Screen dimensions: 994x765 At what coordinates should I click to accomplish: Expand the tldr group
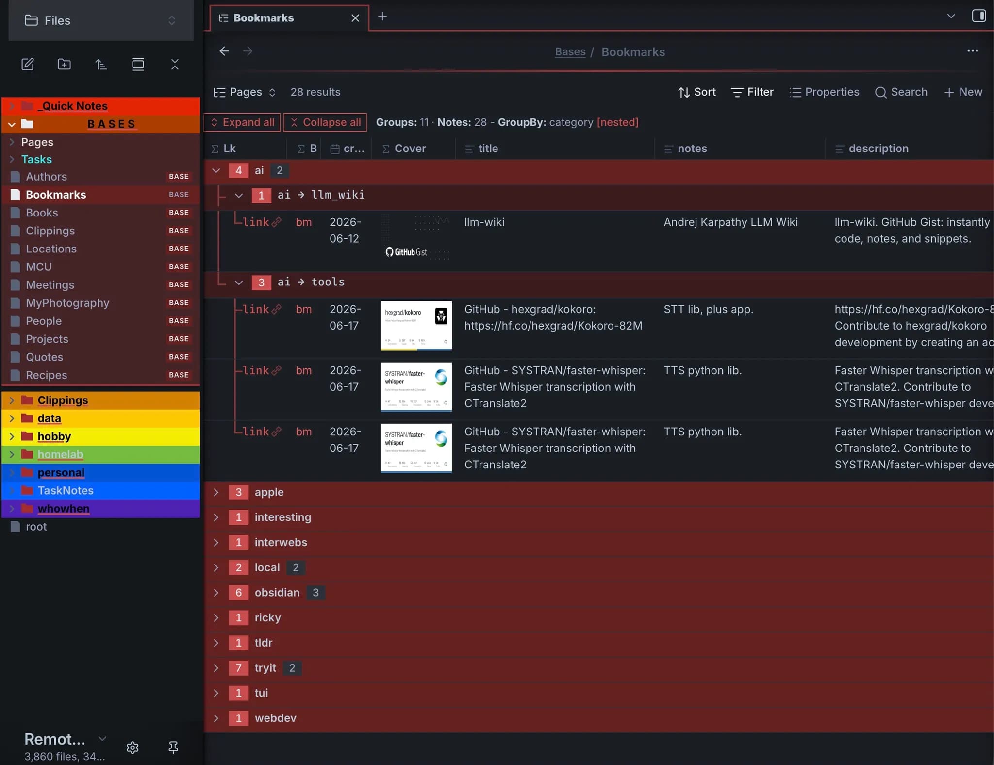[216, 643]
